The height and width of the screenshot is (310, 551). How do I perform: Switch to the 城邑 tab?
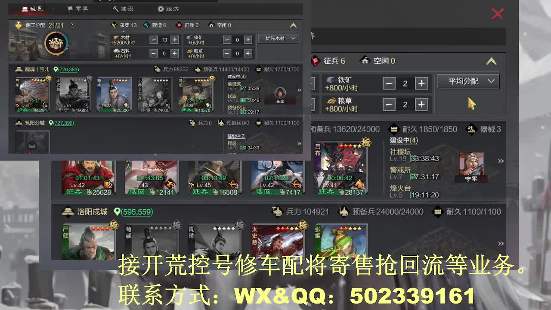coord(32,9)
